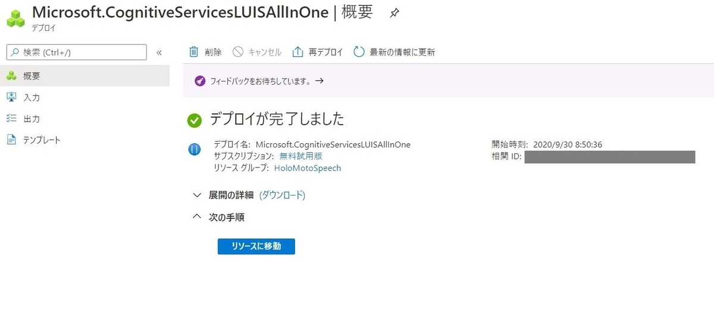Click the trash can delete icon
Screen dimensions: 714x328
(x=193, y=52)
